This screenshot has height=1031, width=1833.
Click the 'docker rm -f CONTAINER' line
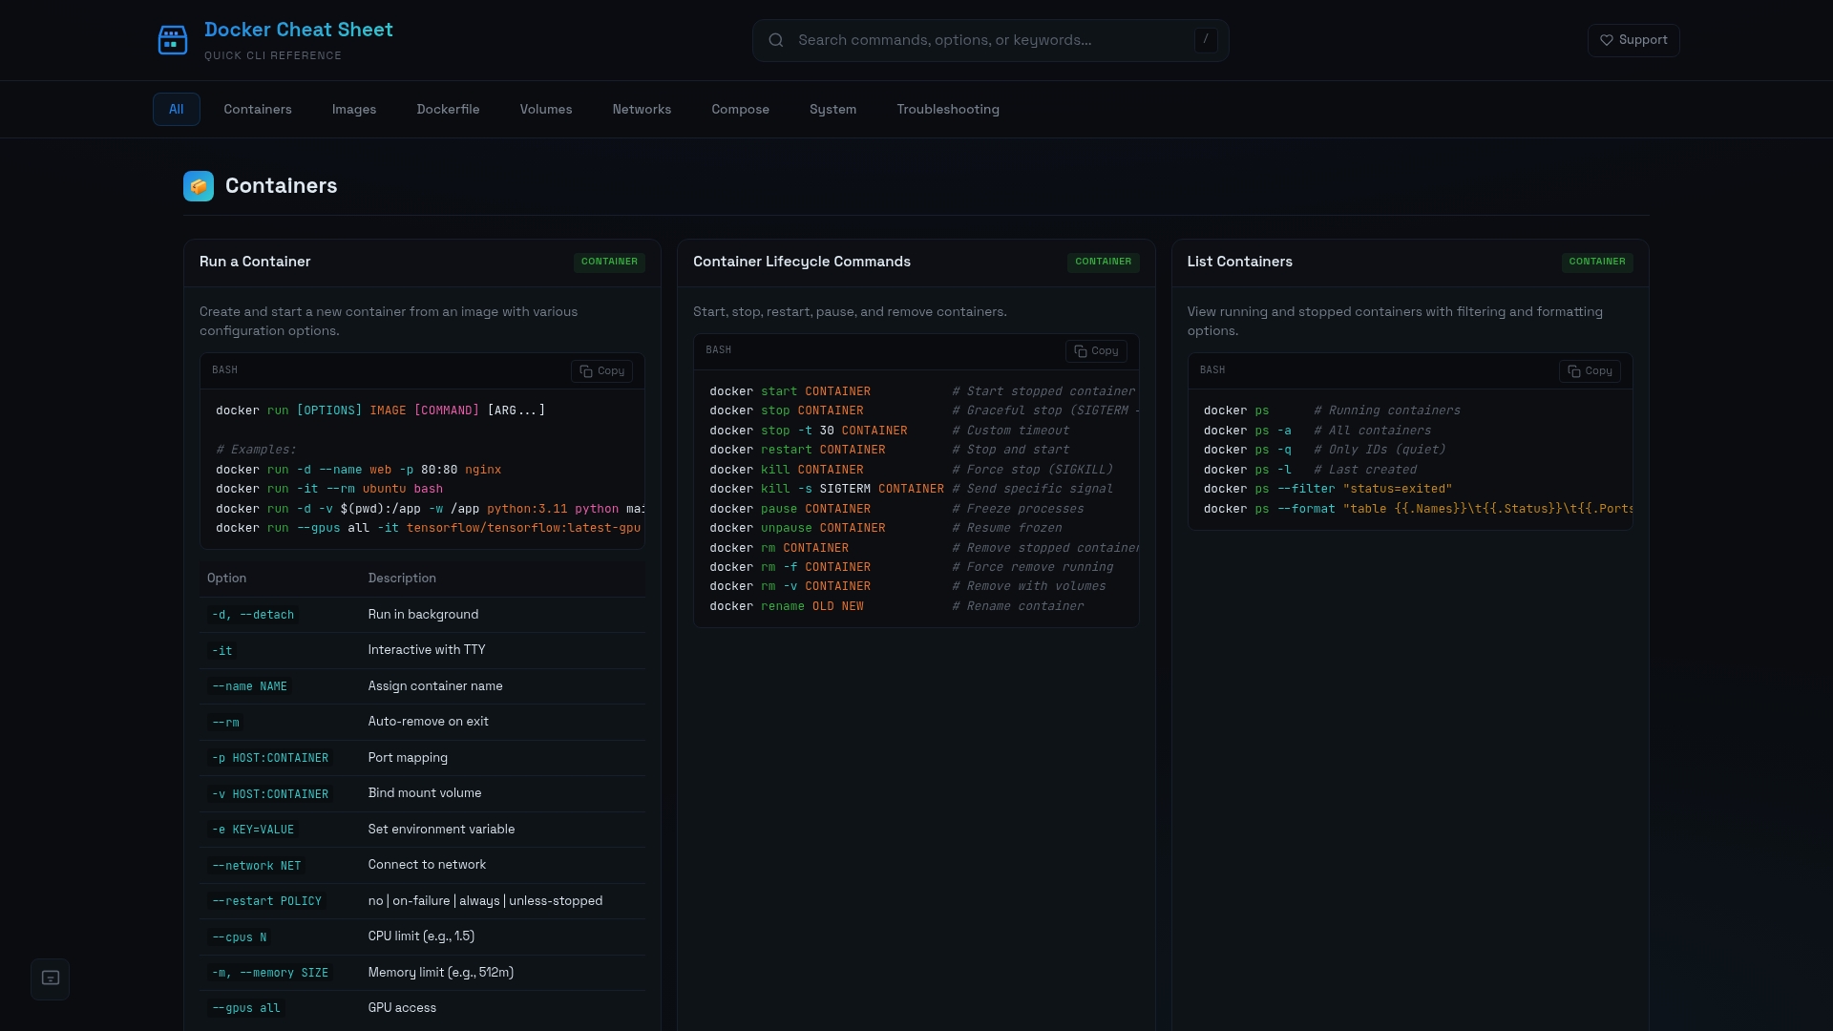(x=790, y=567)
